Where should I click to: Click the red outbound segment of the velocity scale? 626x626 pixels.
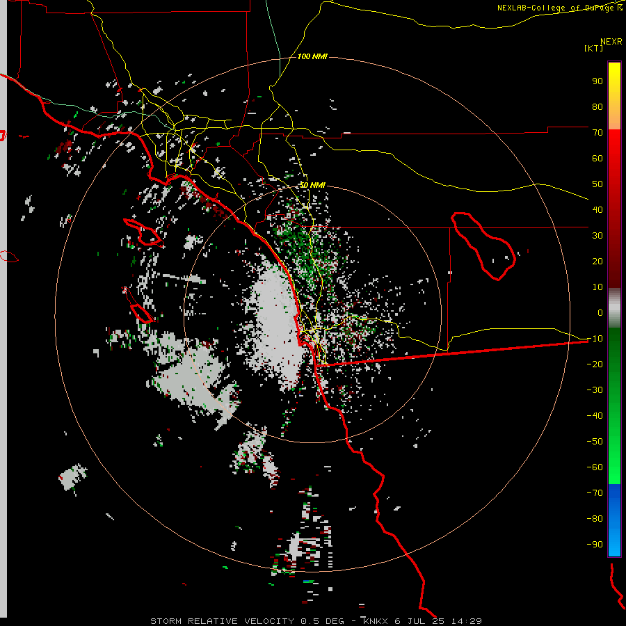tap(614, 209)
